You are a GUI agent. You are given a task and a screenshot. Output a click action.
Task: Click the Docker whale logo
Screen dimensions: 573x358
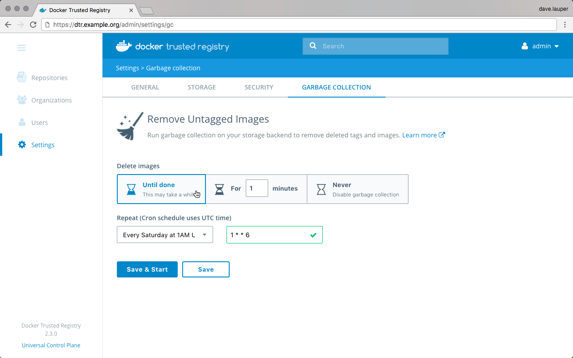tap(124, 46)
